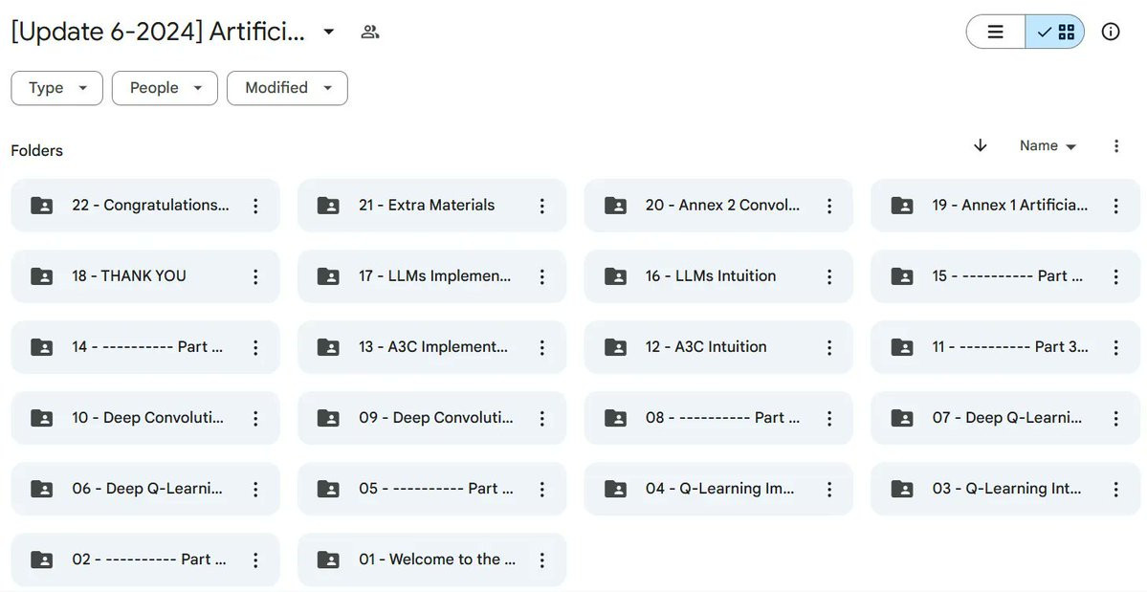Image resolution: width=1147 pixels, height=592 pixels.
Task: Change sort field via the Name dropdown
Action: [x=1048, y=145]
